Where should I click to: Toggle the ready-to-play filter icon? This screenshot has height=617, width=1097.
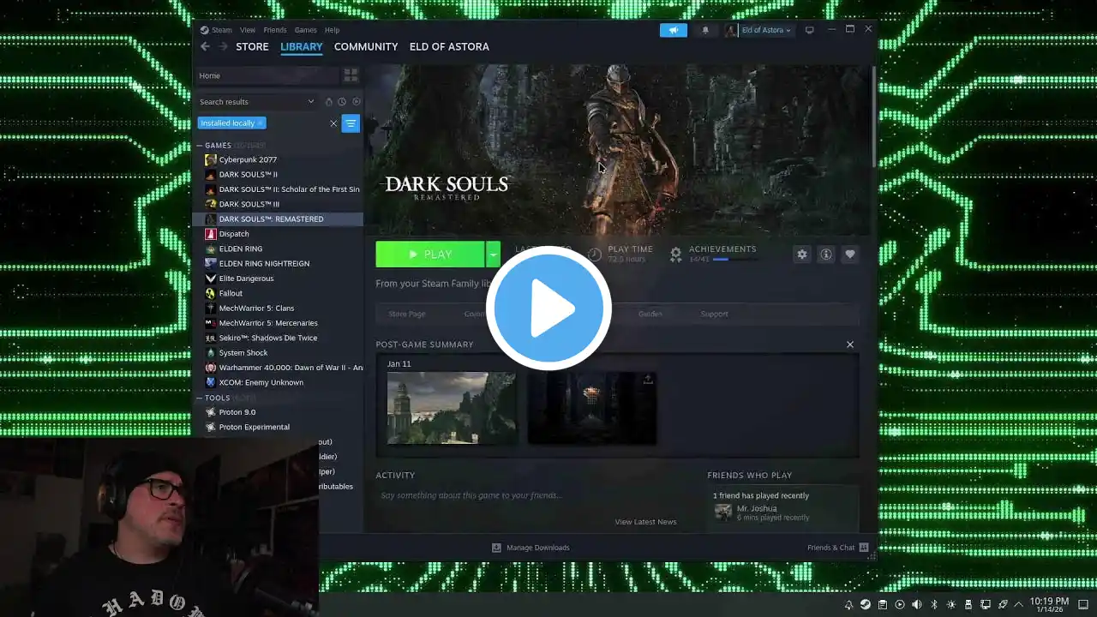coord(357,102)
